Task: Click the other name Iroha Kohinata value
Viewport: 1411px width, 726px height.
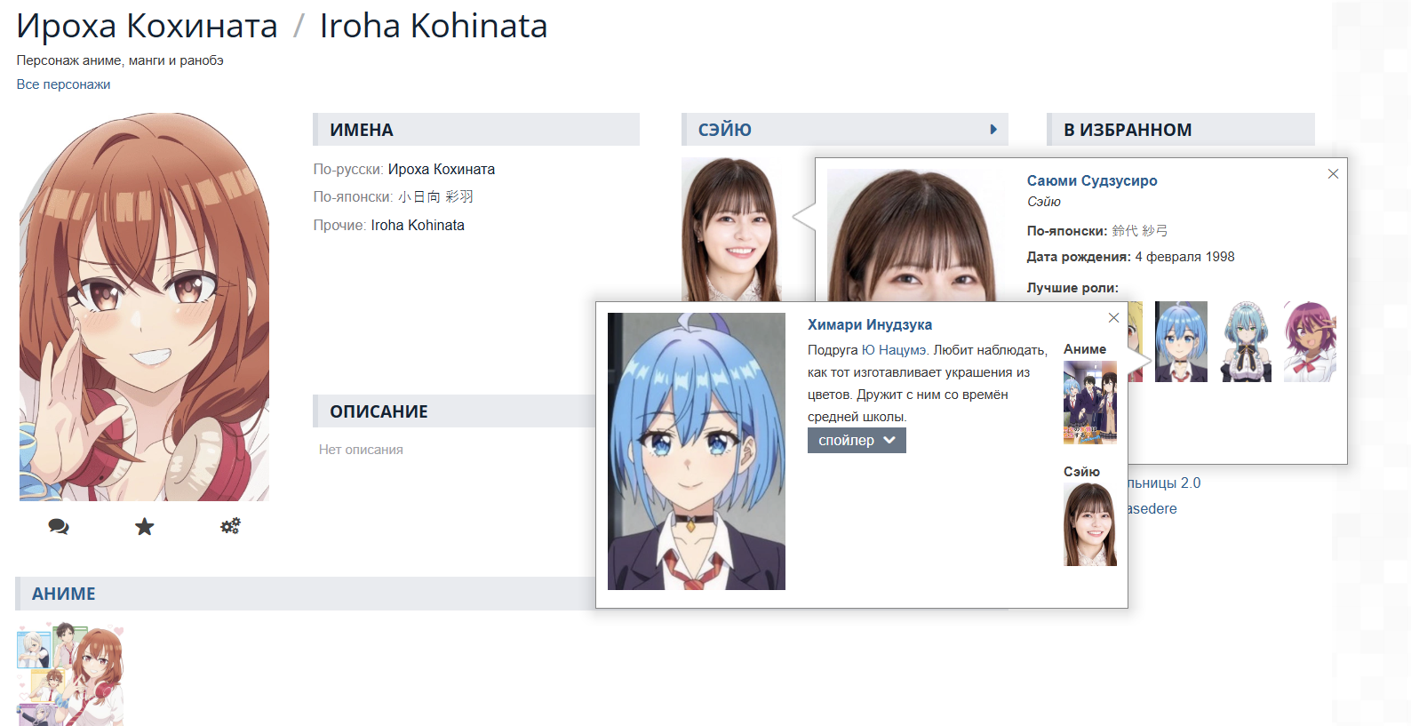Action: click(418, 226)
